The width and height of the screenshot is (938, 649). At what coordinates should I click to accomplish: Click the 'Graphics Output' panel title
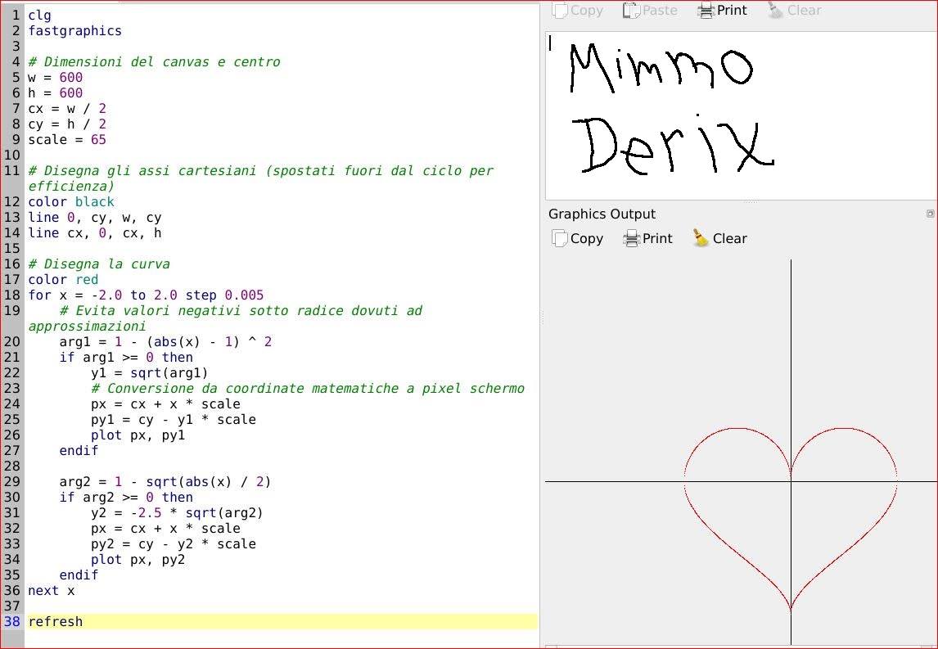[x=602, y=214]
